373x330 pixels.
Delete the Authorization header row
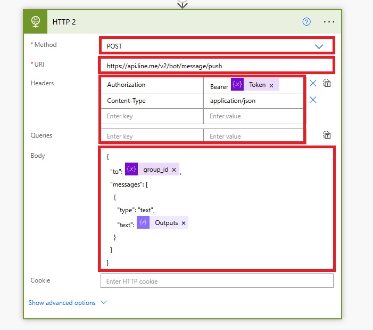click(x=313, y=83)
